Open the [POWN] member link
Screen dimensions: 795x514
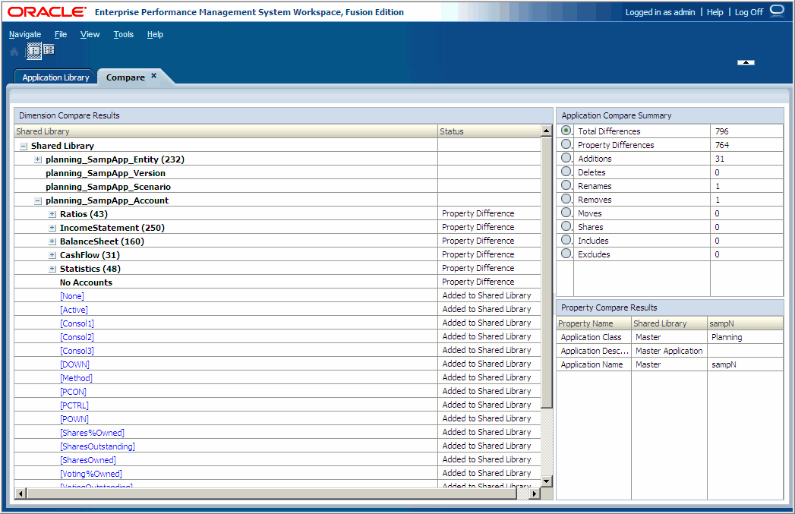74,419
